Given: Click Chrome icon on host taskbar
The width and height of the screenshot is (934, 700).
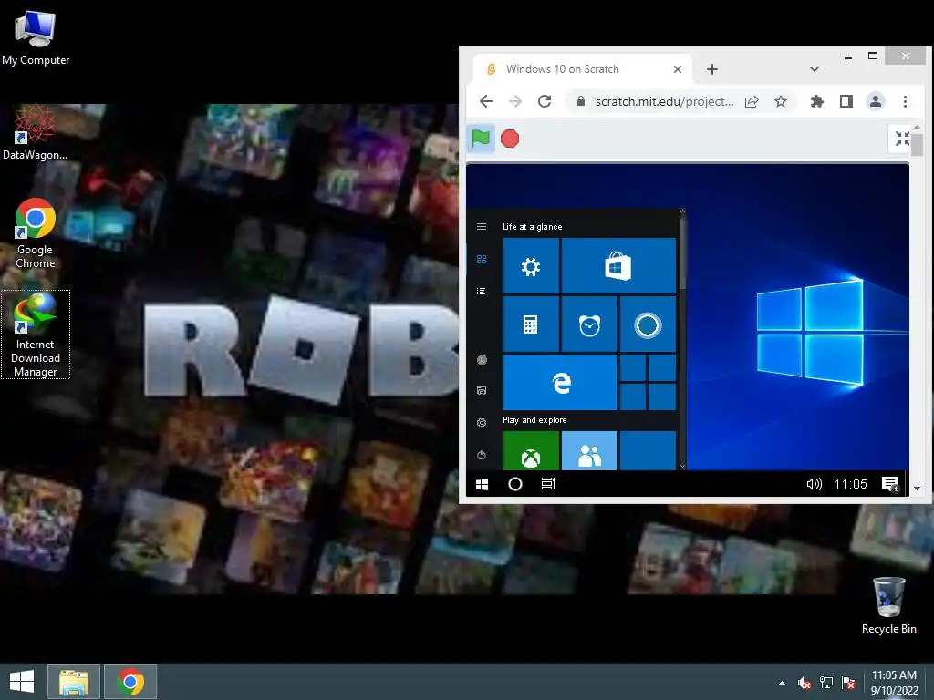Looking at the screenshot, I should point(130,682).
